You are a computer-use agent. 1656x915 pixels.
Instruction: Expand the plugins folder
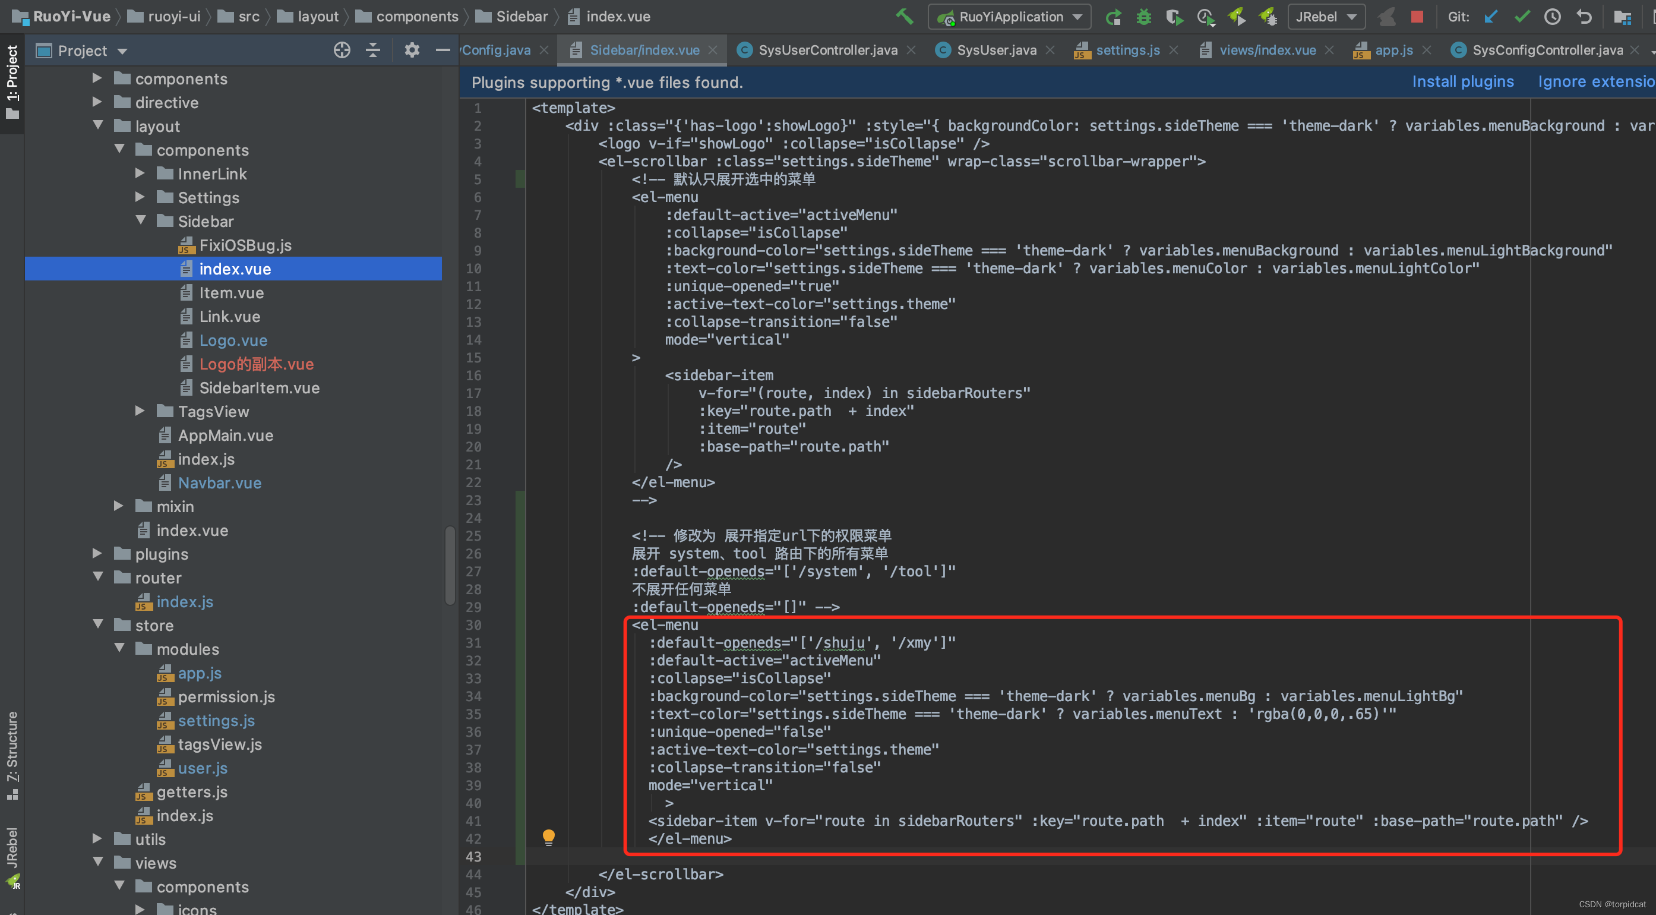(97, 553)
